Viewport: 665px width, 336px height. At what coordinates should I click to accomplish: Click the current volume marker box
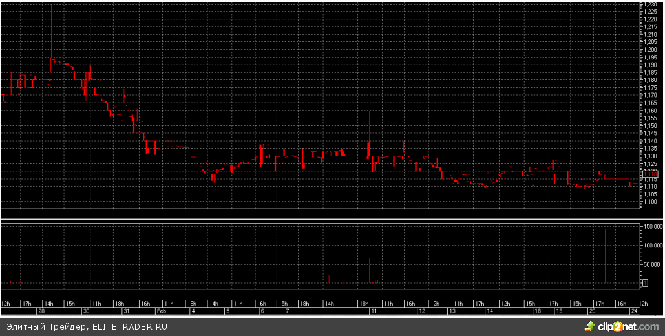pos(646,283)
